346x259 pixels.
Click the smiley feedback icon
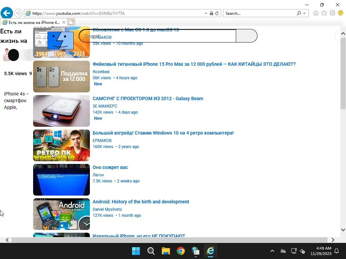pyautogui.click(x=341, y=13)
